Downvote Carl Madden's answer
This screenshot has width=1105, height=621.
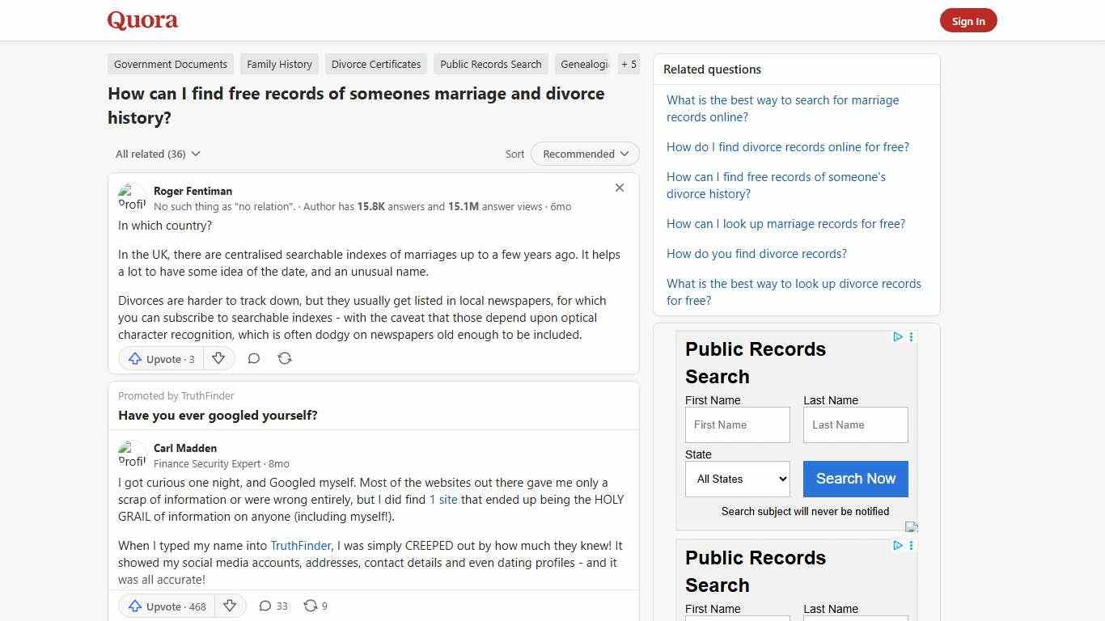click(231, 606)
